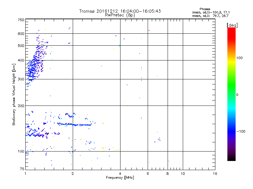Click the 'Frequency [MHz]' x-axis label
Image resolution: width=253 pixels, height=189 pixels.
point(120,178)
